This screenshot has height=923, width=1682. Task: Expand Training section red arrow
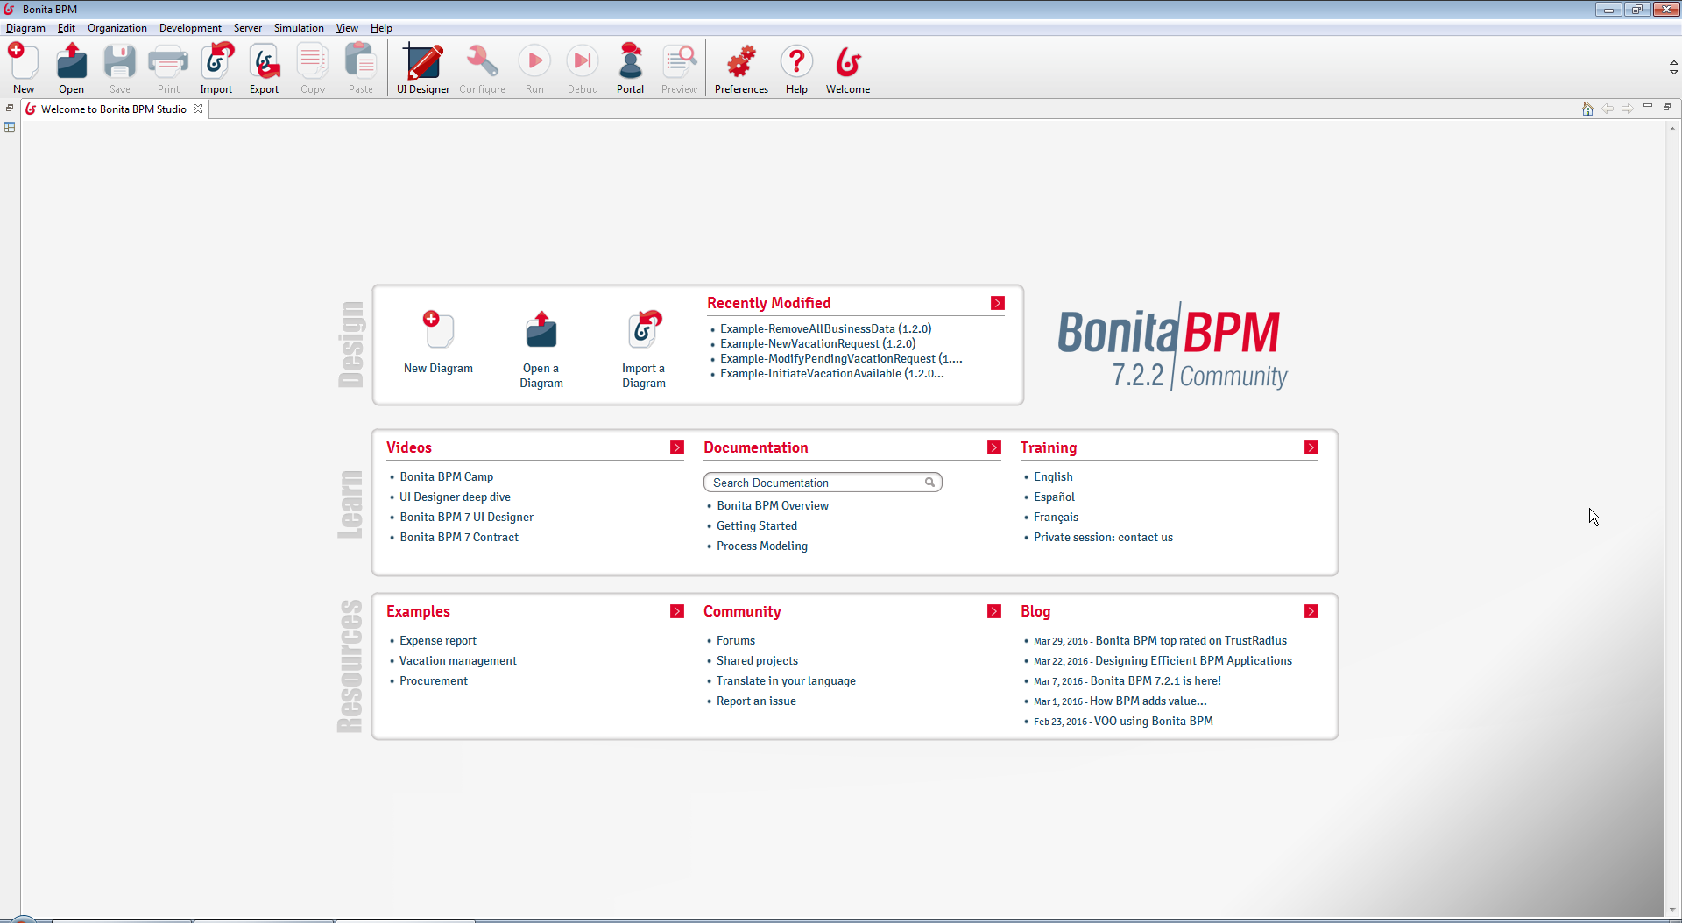pyautogui.click(x=1311, y=447)
